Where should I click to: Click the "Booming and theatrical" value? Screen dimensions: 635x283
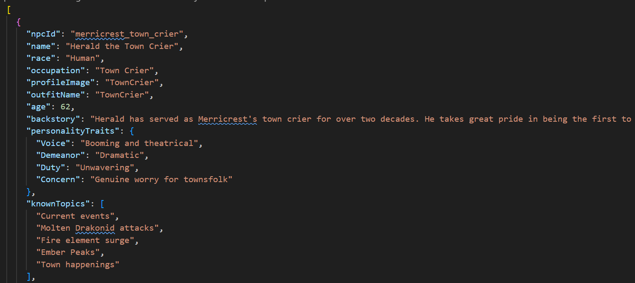tap(139, 143)
